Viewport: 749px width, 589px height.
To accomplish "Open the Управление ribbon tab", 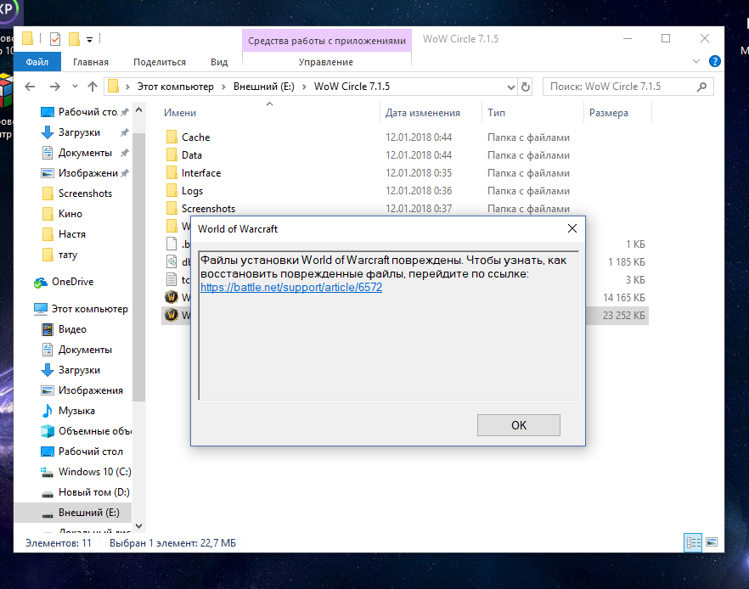I will click(x=326, y=62).
